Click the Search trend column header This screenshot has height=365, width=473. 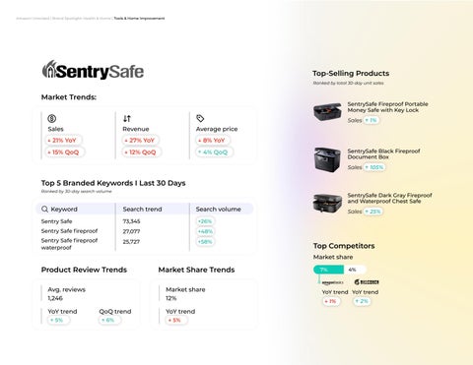pos(142,209)
